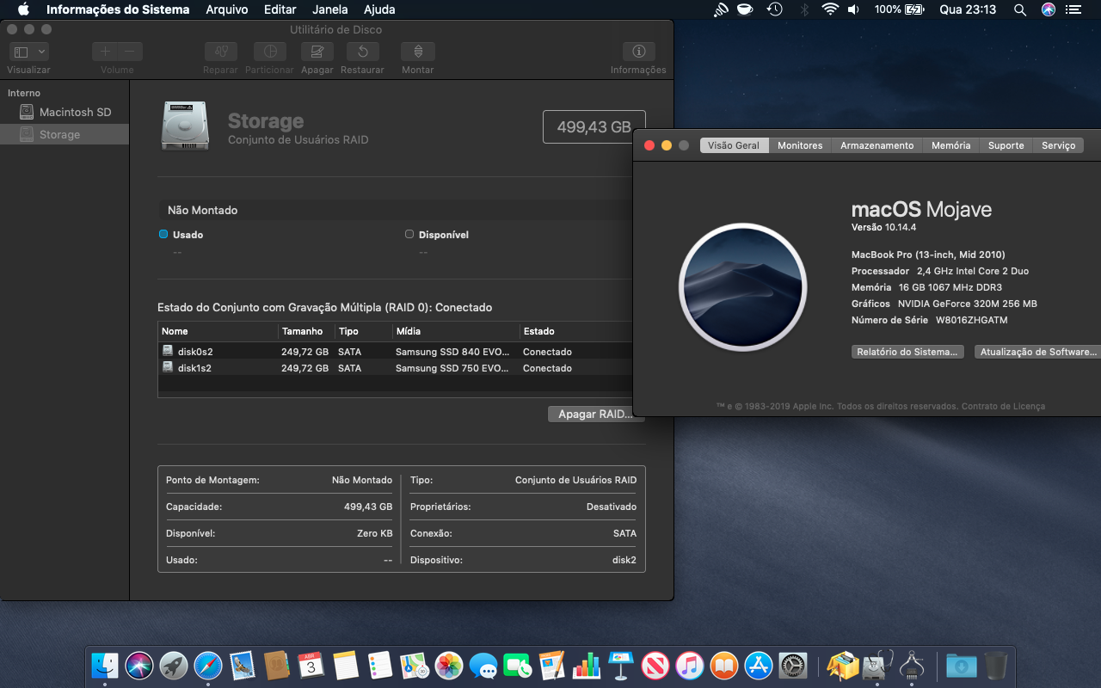Screen dimensions: 1101x688
Task: Open Safari from the Dock
Action: coord(208,665)
